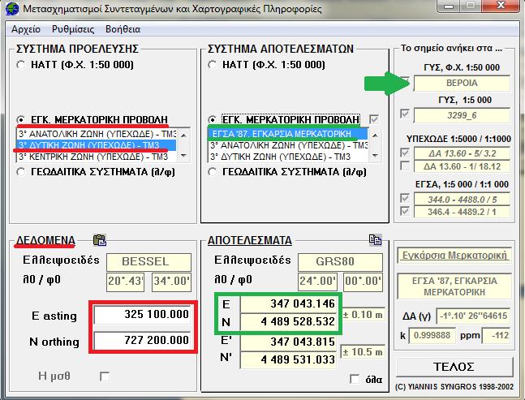Choose 3° ΔΥΤΙΚΗ ΖΩΝΗ in source list
The width and height of the screenshot is (525, 400).
pyautogui.click(x=97, y=145)
